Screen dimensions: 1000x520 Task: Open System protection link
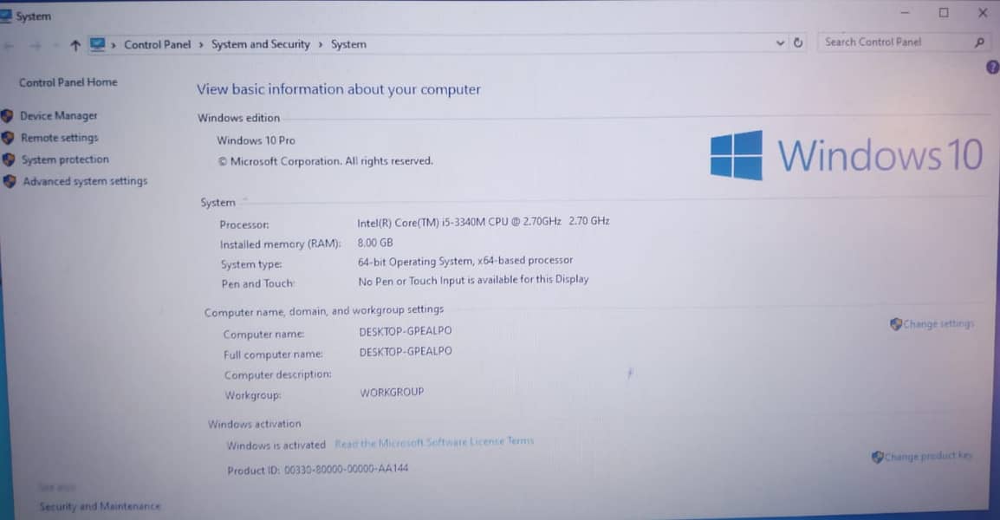tap(65, 159)
